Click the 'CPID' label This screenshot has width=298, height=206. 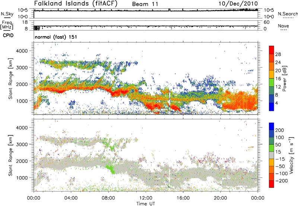(8, 35)
